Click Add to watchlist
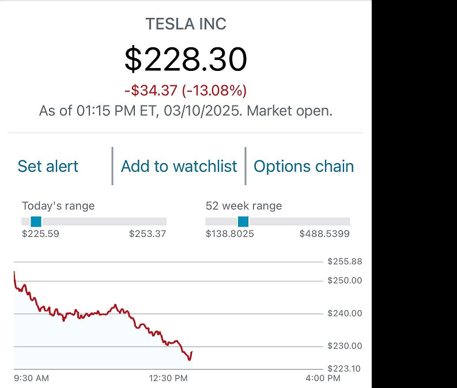The image size is (457, 388). click(x=179, y=166)
